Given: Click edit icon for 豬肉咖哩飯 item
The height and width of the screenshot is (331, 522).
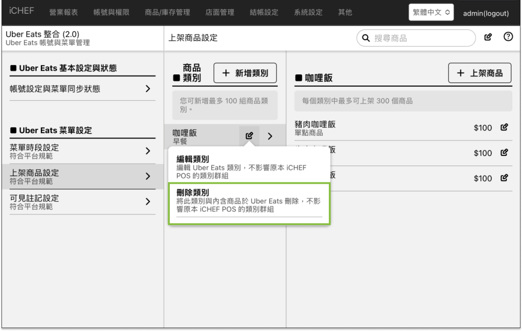Looking at the screenshot, I should [504, 128].
